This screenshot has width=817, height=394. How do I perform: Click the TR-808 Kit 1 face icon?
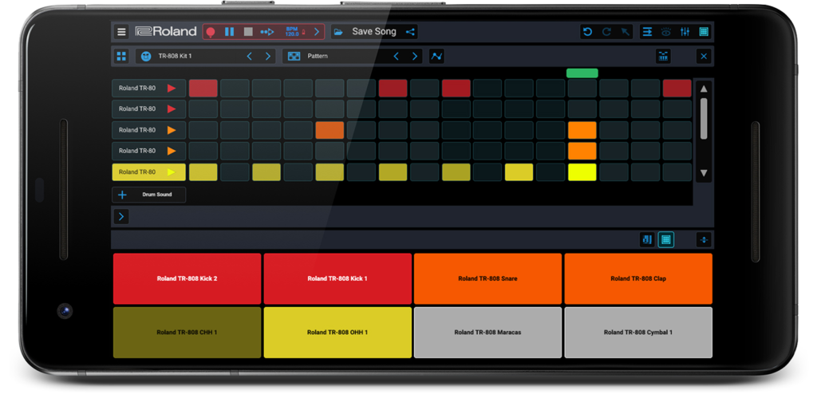[x=146, y=57]
